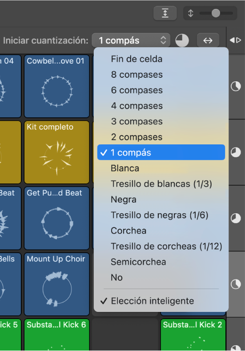Image resolution: width=245 pixels, height=351 pixels.
Task: Select the Mount Up Choir loop cell
Action: (x=56, y=284)
